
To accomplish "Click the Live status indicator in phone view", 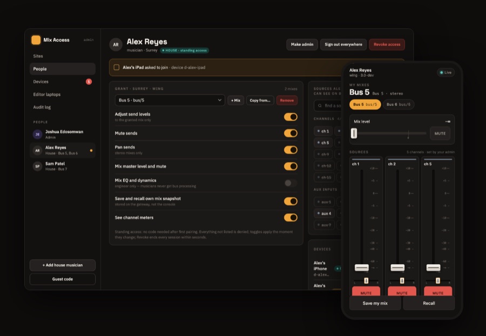I will [446, 72].
